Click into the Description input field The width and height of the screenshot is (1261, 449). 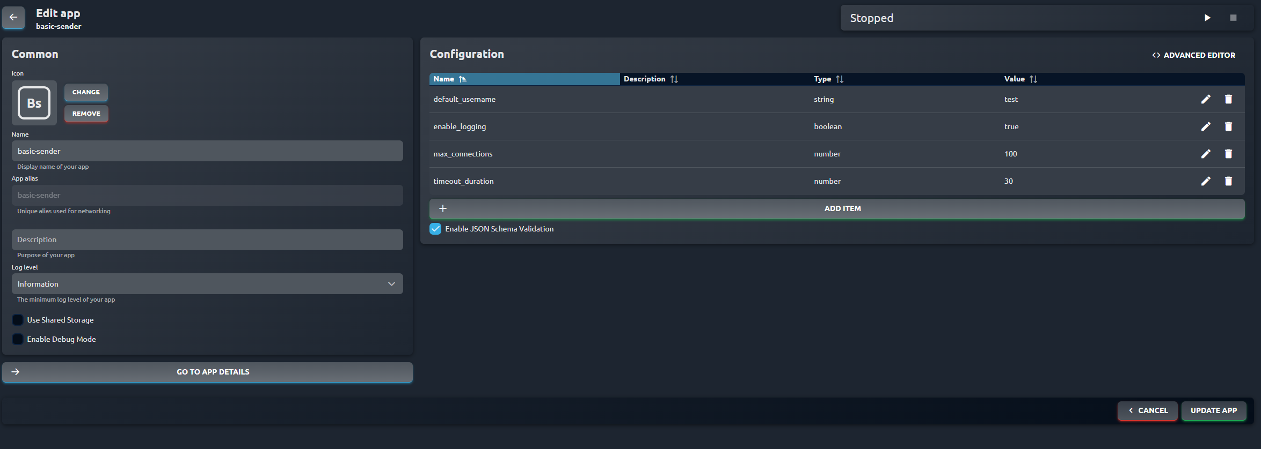(207, 240)
